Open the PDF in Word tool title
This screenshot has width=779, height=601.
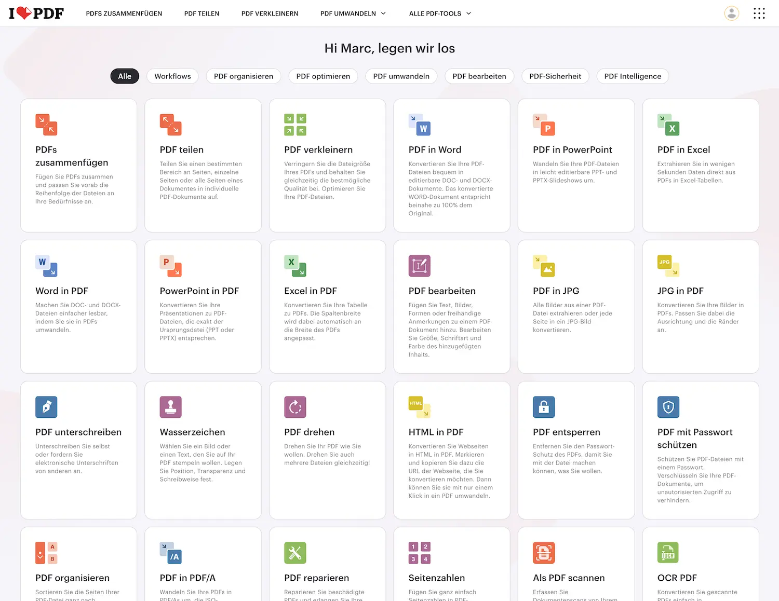[435, 150]
